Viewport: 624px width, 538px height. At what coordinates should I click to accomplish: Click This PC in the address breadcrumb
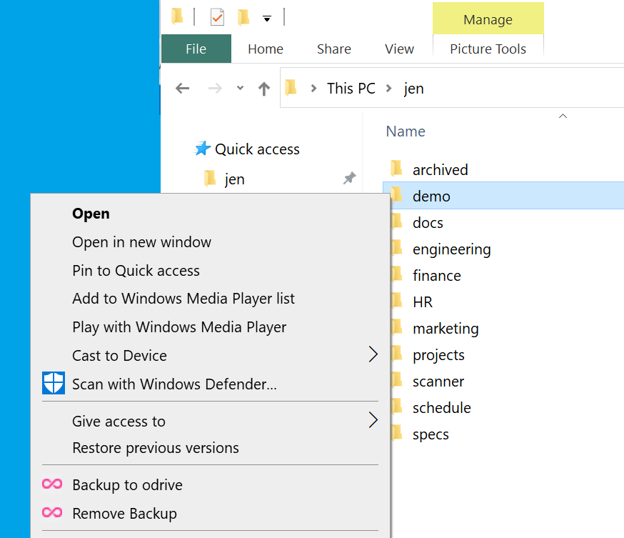pos(351,89)
